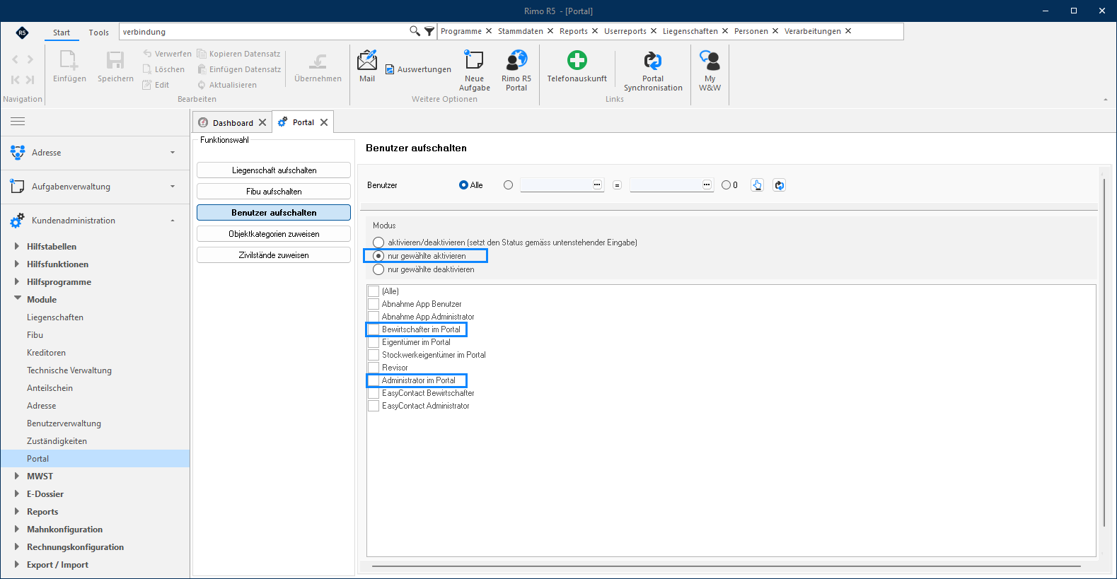Toggle the hamburger sidebar menu
1117x579 pixels.
click(18, 122)
